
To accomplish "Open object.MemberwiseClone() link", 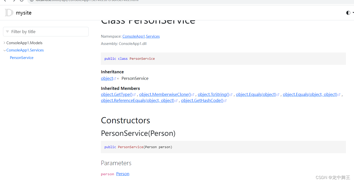I will click(165, 94).
